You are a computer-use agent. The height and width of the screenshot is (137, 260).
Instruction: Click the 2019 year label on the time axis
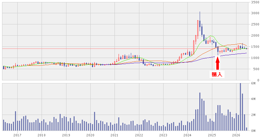click(x=66, y=135)
